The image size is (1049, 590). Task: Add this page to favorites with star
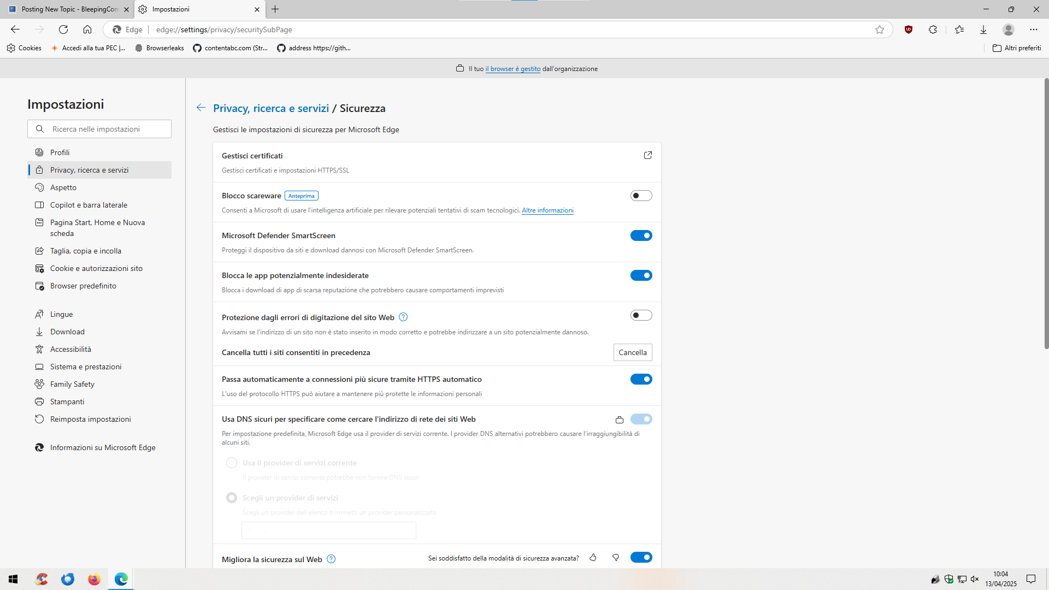point(880,29)
